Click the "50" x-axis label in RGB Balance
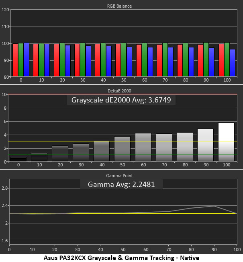Image resolution: width=243 pixels, height=262 pixels. coord(124,80)
